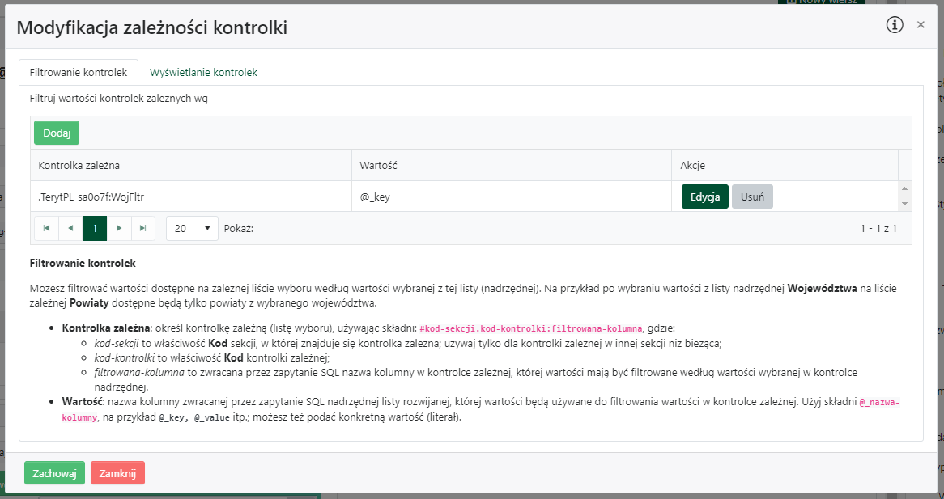Click the red Zamknij button

[117, 473]
